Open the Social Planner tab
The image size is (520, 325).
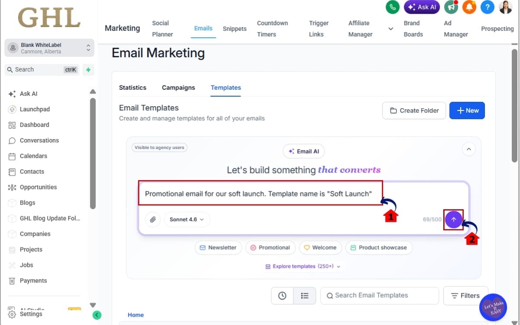[x=162, y=29]
